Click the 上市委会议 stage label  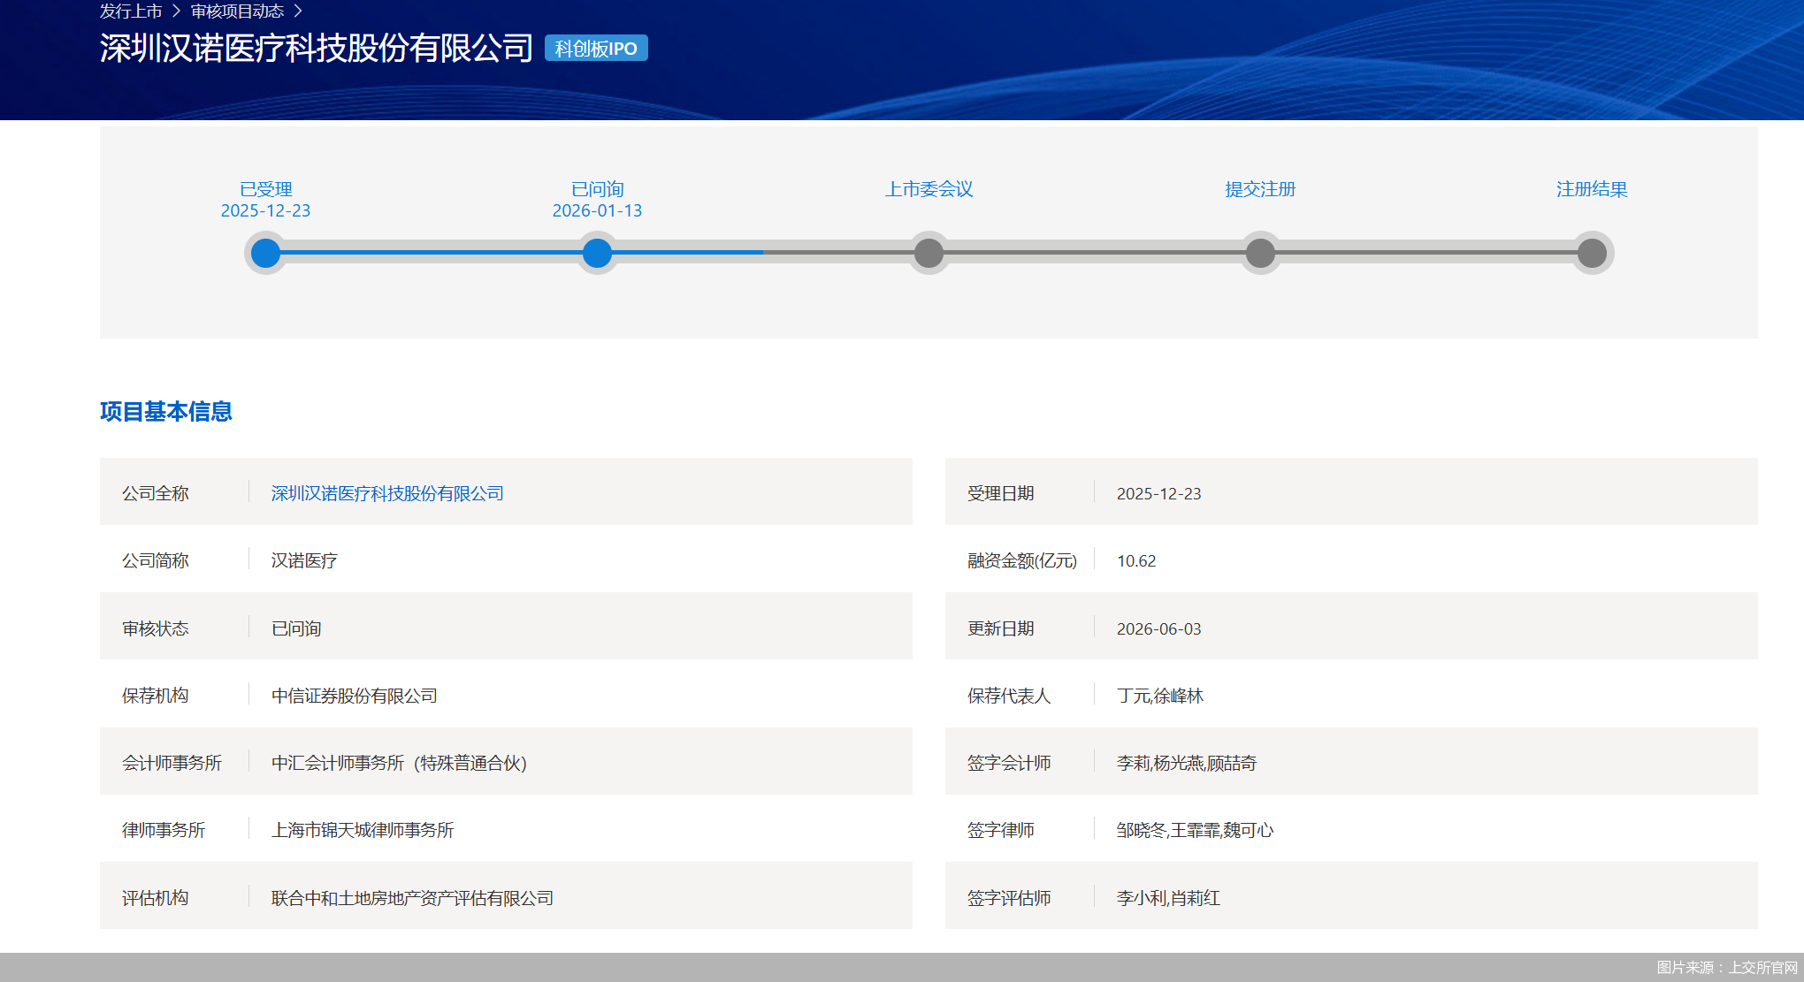929,189
